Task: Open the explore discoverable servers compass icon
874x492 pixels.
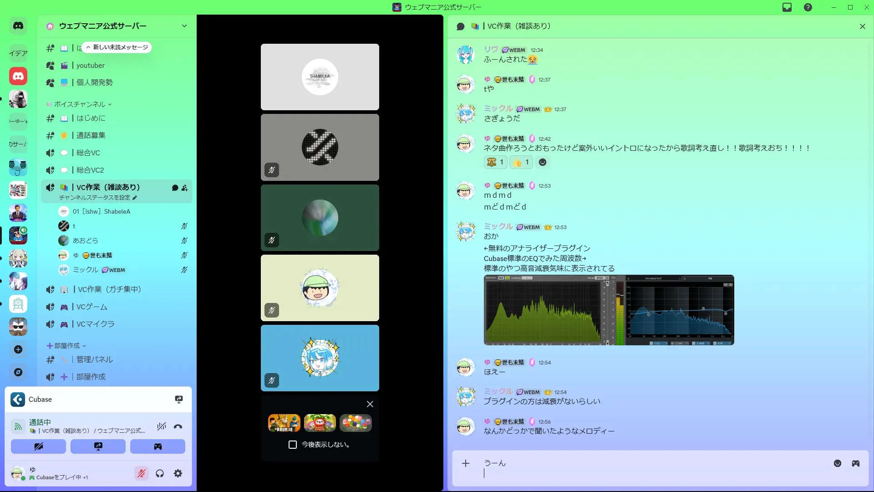Action: tap(18, 372)
